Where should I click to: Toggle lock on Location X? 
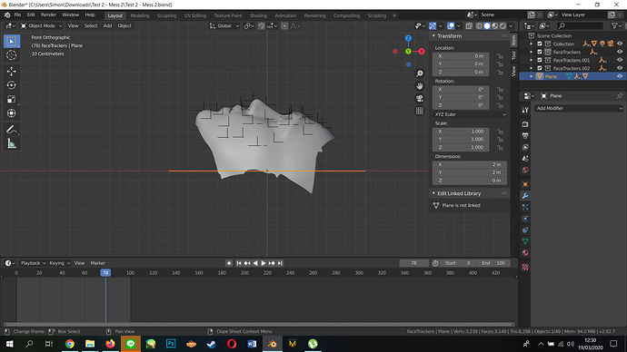501,56
